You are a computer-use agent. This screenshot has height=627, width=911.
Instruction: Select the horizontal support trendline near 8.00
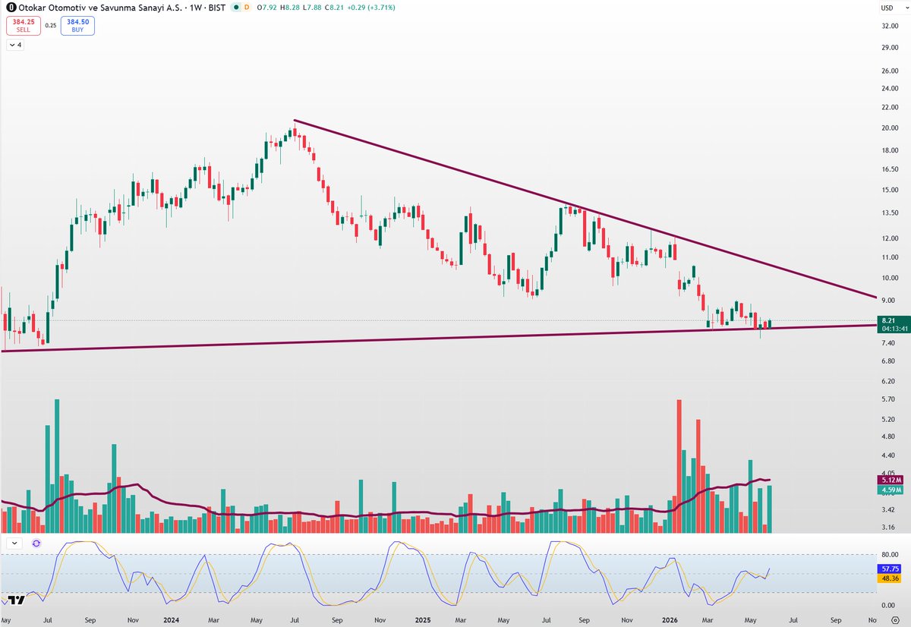click(x=439, y=338)
